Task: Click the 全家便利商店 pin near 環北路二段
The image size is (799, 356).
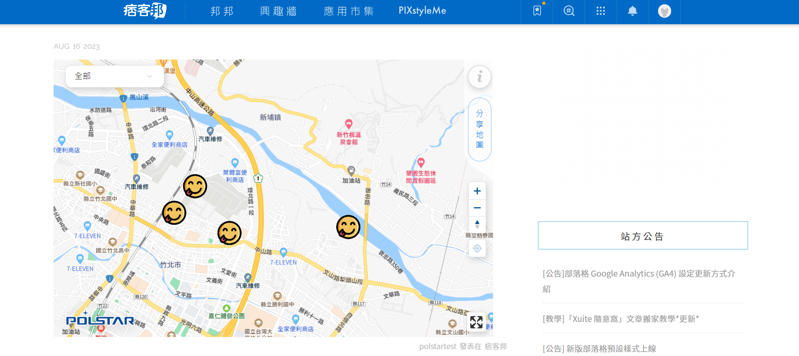Action: click(169, 135)
